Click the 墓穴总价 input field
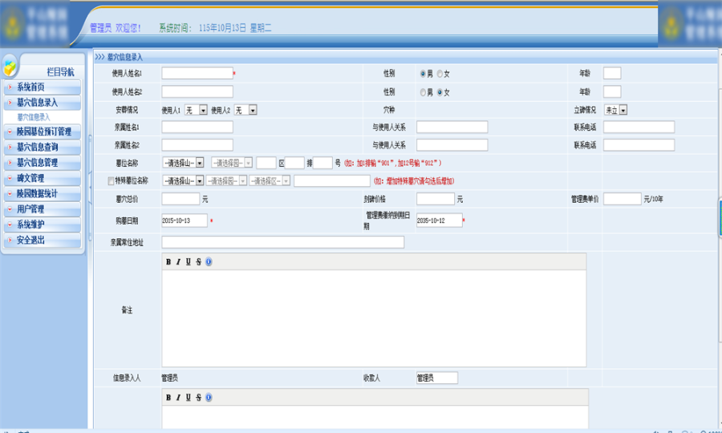 180,199
